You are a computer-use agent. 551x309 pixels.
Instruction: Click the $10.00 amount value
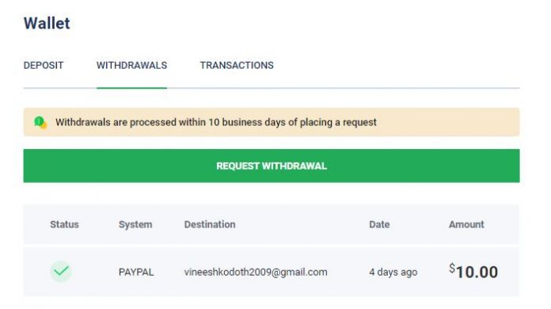473,272
